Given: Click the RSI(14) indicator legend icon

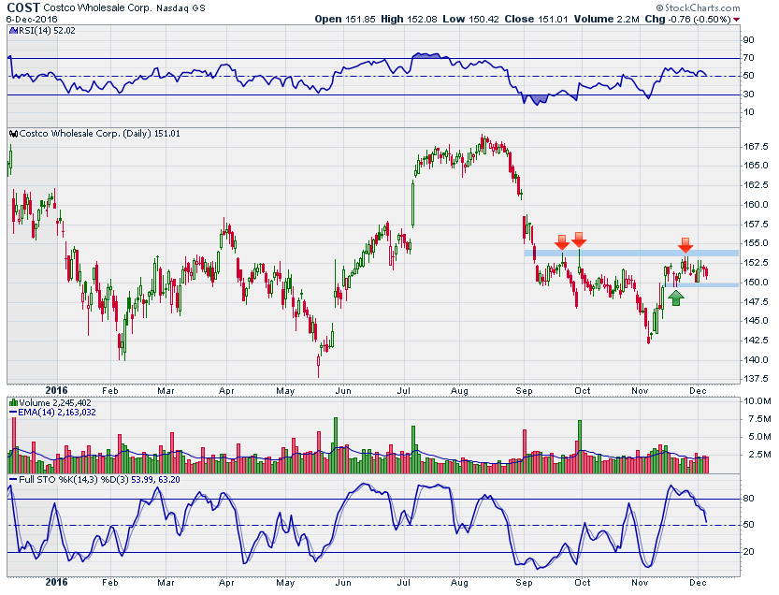Looking at the screenshot, I should [x=13, y=31].
